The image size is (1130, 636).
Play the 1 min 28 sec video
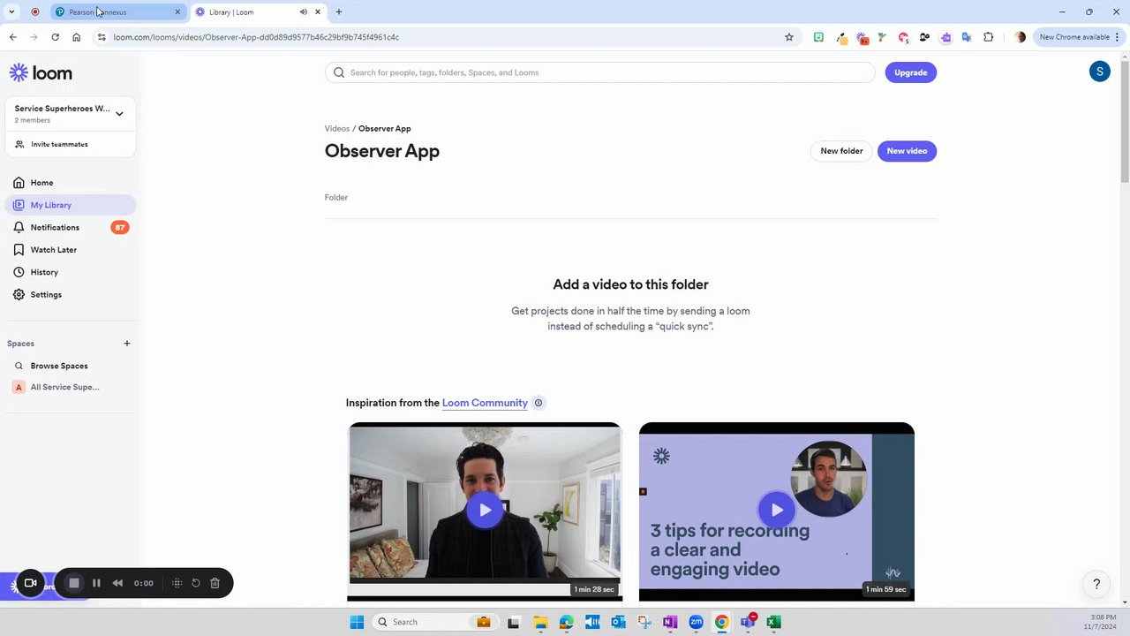coord(485,510)
